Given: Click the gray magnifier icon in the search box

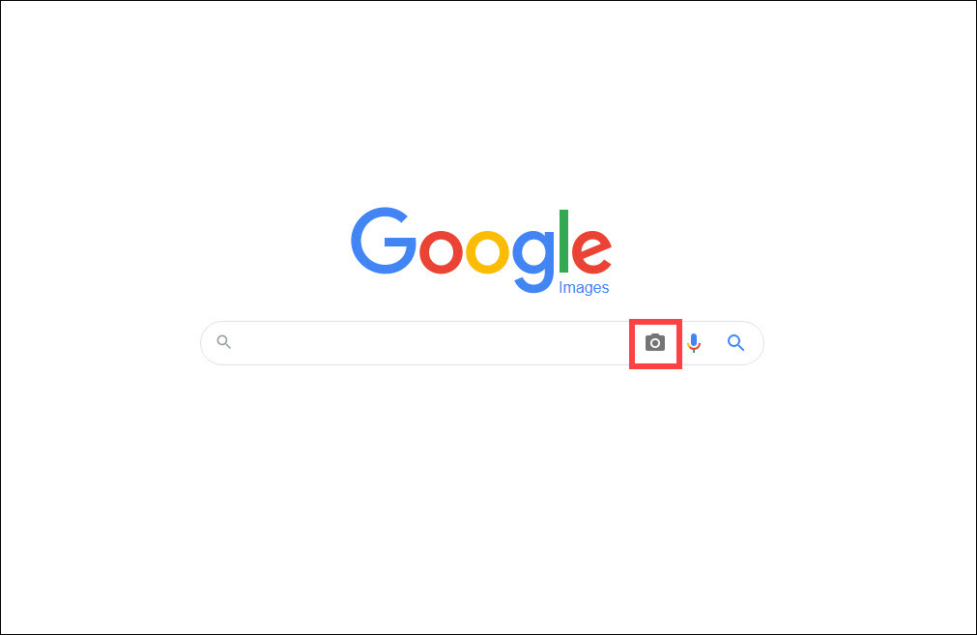Looking at the screenshot, I should point(223,341).
